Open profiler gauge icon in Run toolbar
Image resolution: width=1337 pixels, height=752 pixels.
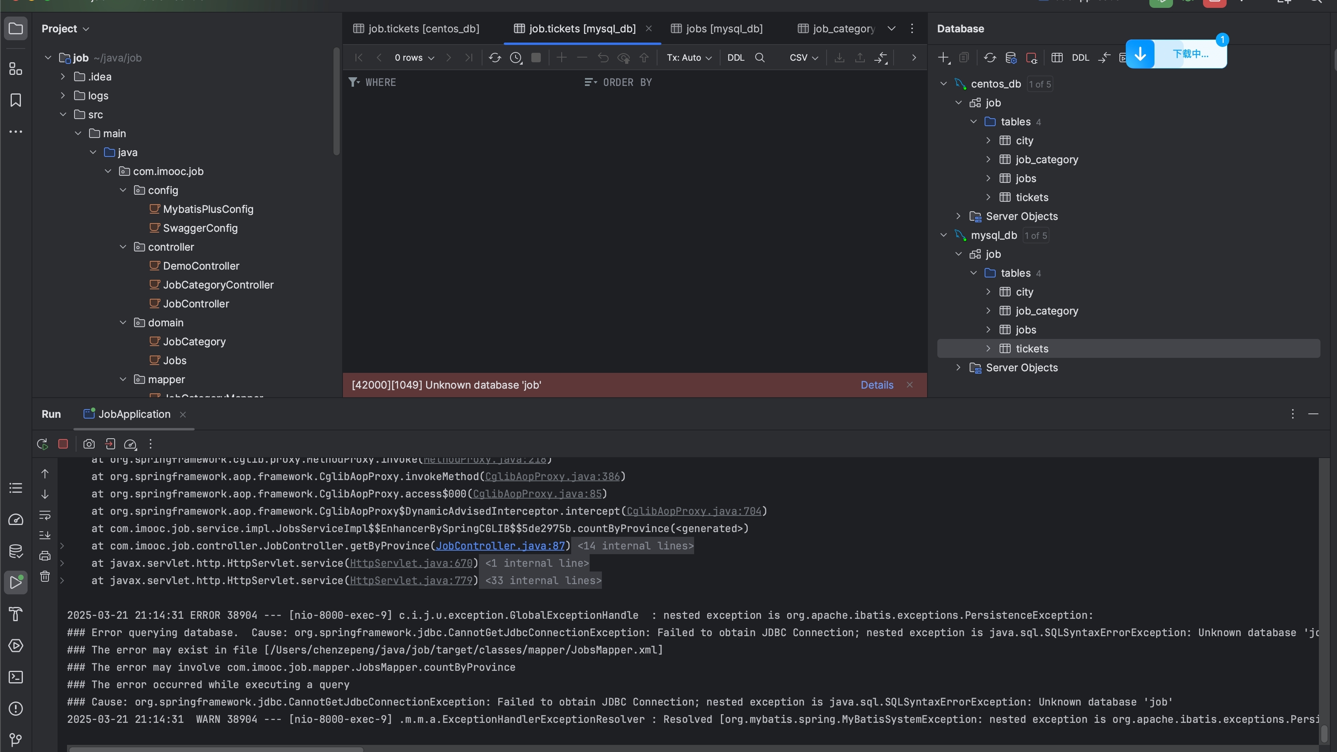pos(130,444)
